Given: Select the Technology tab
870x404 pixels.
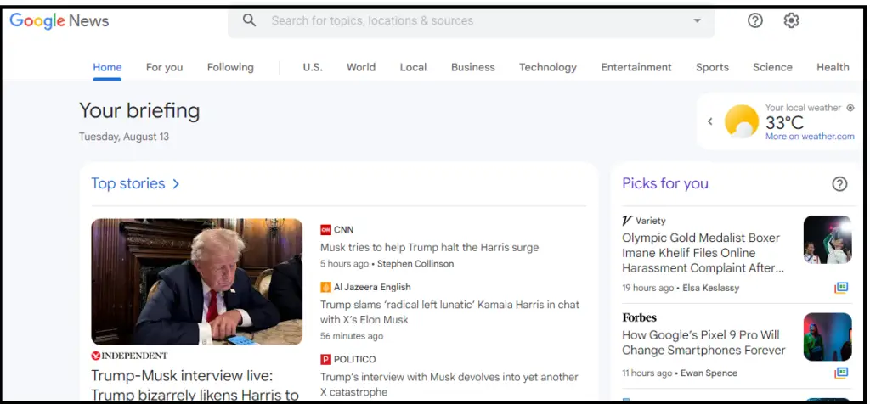Looking at the screenshot, I should click(547, 67).
